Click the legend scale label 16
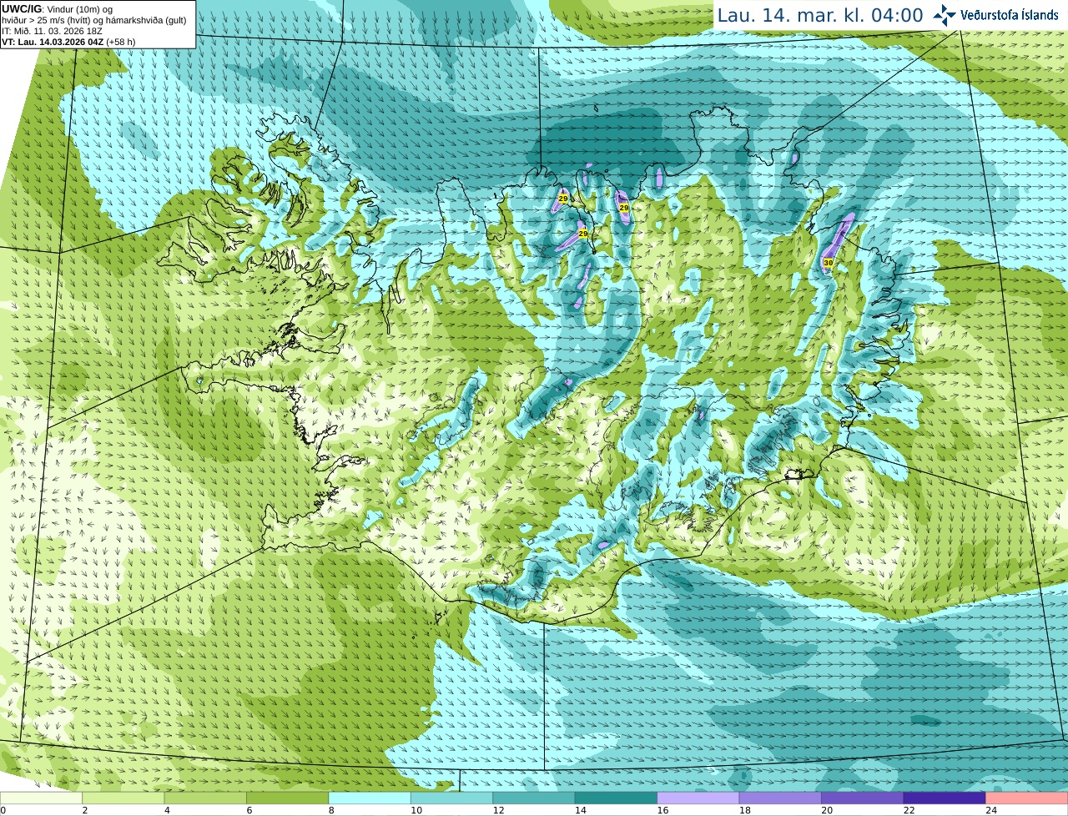Viewport: 1068px width, 816px height. pyautogui.click(x=662, y=810)
